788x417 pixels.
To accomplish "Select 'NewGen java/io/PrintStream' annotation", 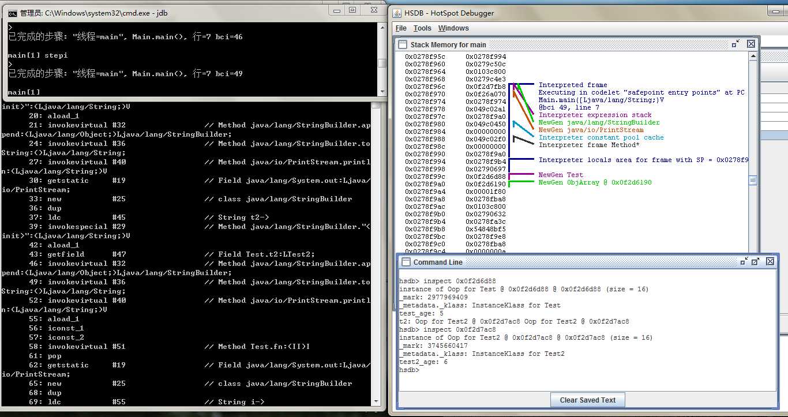I will [591, 130].
